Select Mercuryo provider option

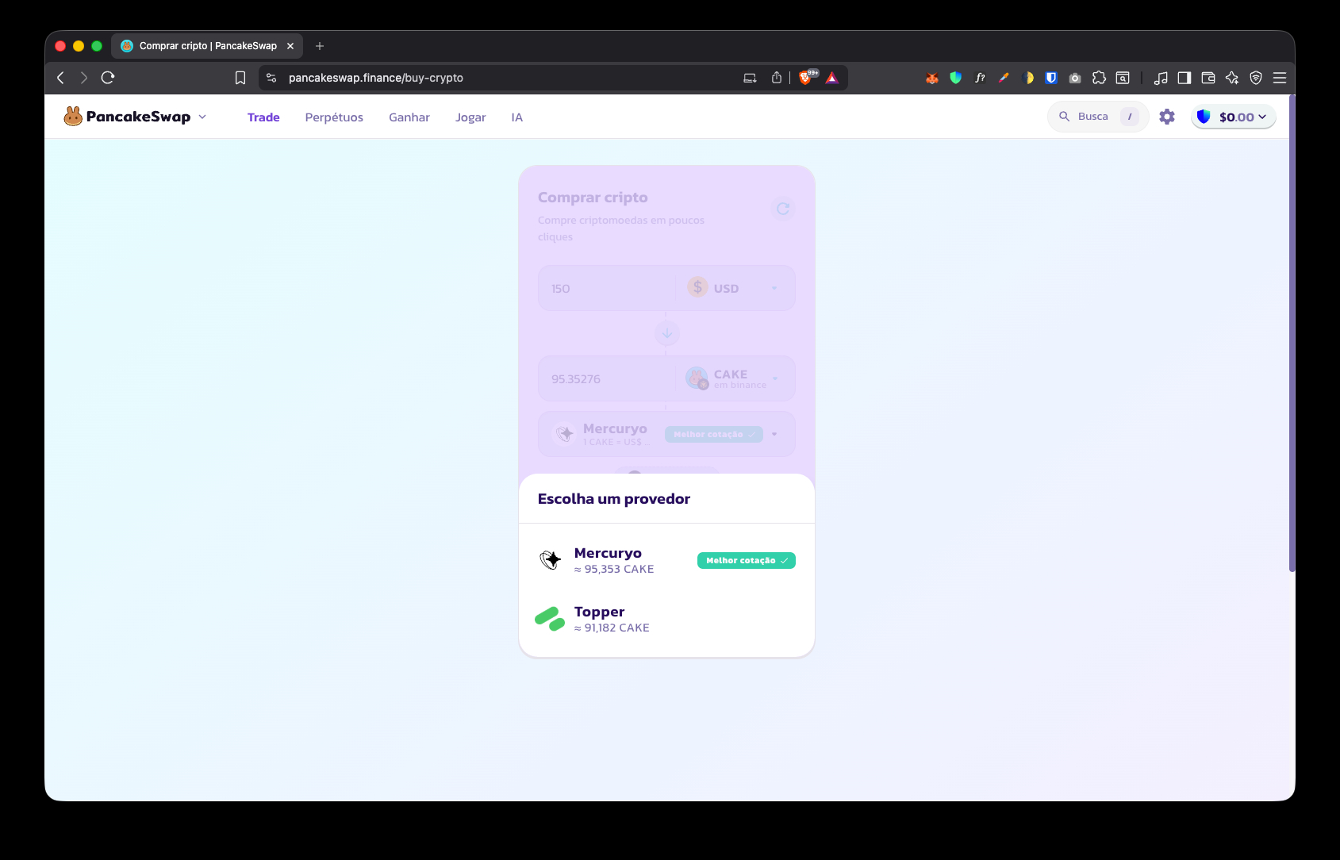666,560
